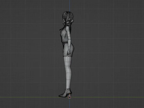Click the orange object origin dot above the 3D cursor
Image resolution: width=144 pixels, height=108 pixels.
70,94
